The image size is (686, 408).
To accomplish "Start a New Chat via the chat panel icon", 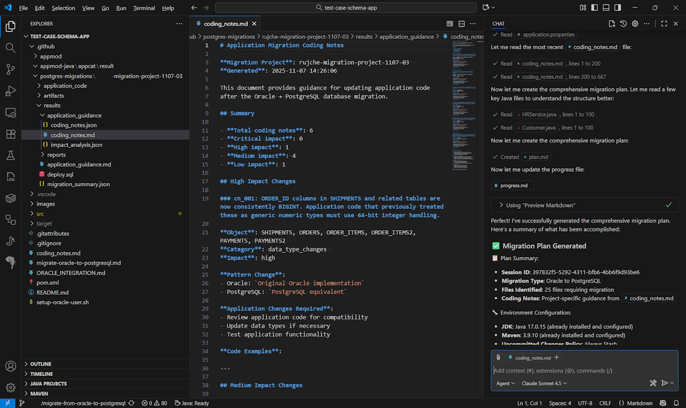I will (612, 23).
